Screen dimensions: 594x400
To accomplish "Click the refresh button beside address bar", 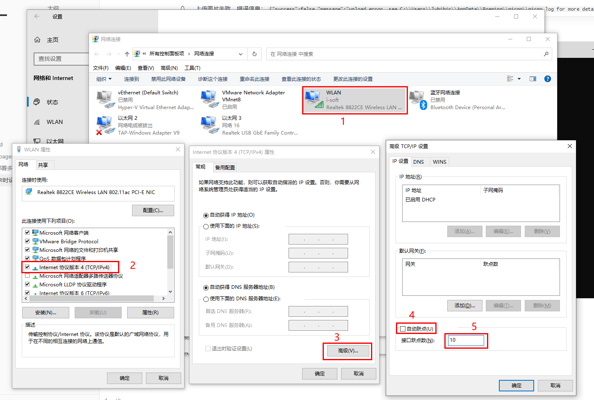I will (x=255, y=54).
